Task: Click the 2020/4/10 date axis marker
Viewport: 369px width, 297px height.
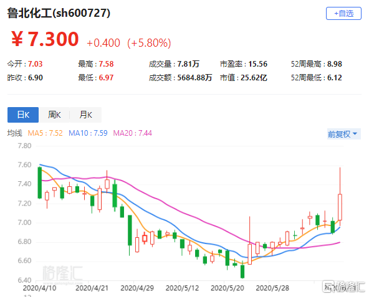Action: [x=39, y=288]
